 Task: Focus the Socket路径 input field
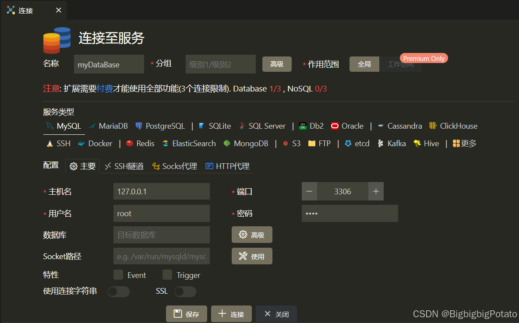[x=162, y=256]
